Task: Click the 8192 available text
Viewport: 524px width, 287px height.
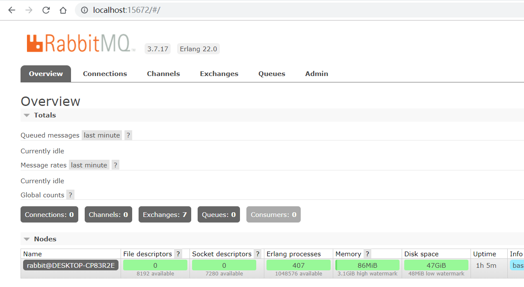Action: coord(155,274)
